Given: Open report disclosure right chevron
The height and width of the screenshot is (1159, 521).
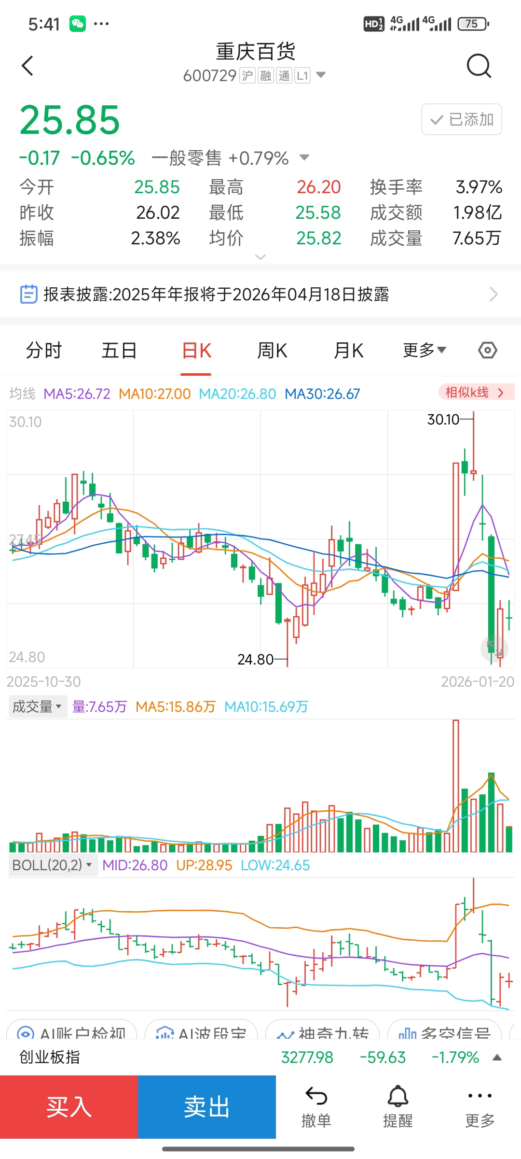Looking at the screenshot, I should (x=494, y=294).
